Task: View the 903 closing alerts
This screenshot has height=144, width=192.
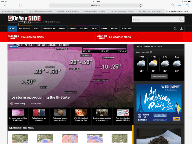Action: click(x=32, y=37)
